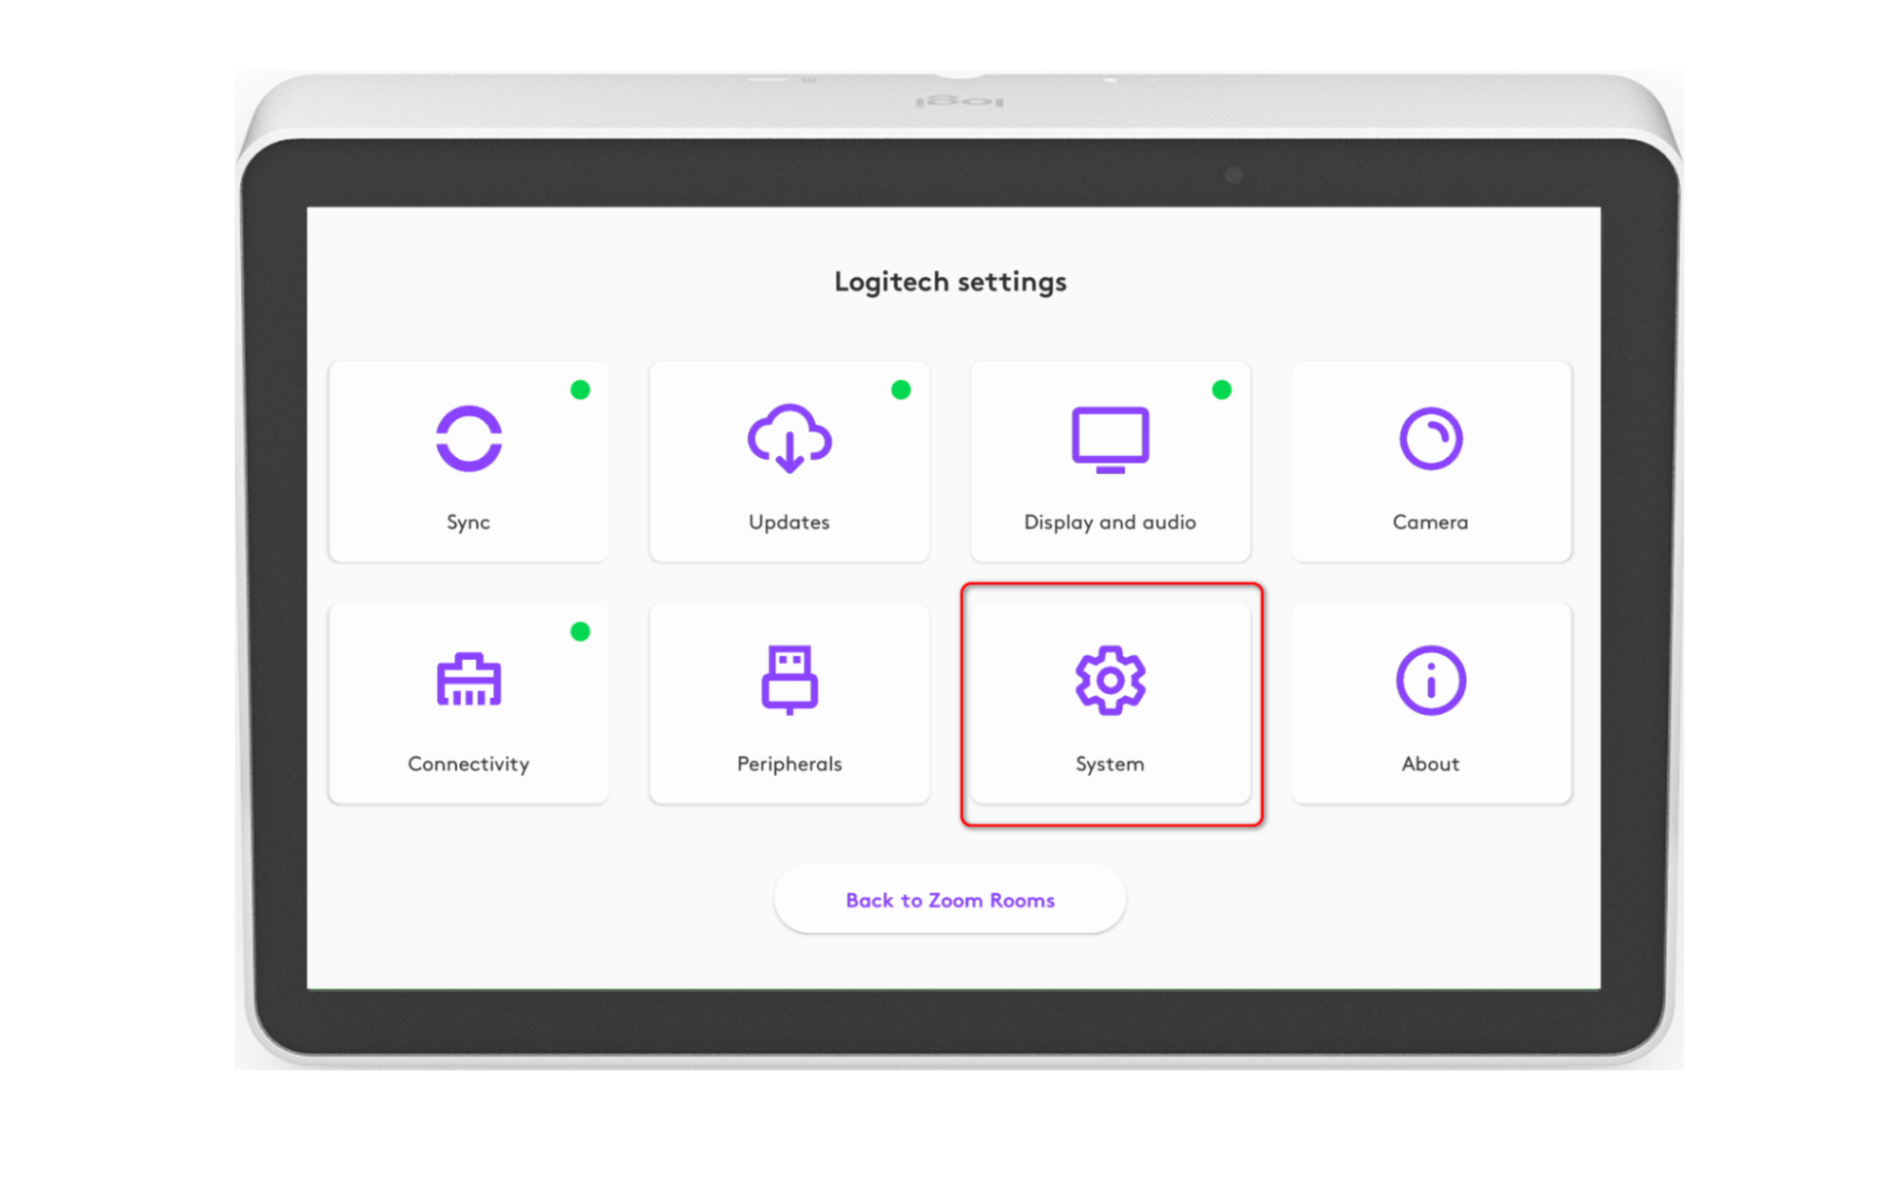Select the Display and audio label
Screen dimensions: 1904x1194
1110,522
